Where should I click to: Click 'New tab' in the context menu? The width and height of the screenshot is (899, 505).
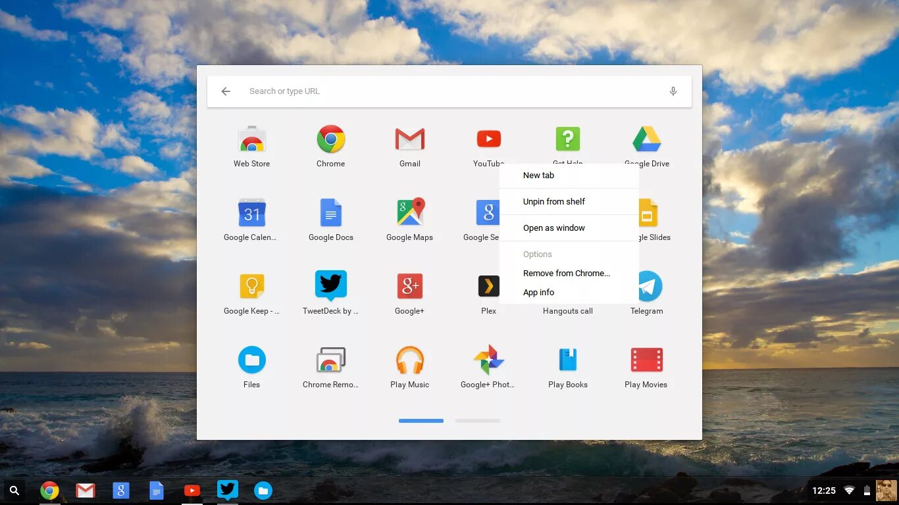point(538,175)
